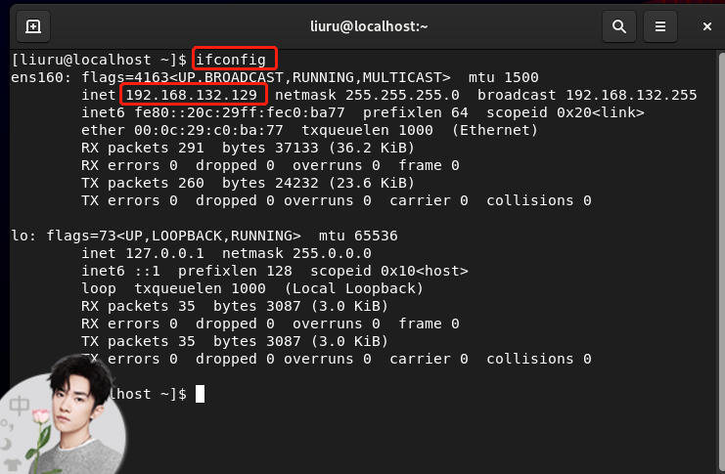This screenshot has width=725, height=474.
Task: Click netmask 255.255.255.0 value
Action: point(402,95)
